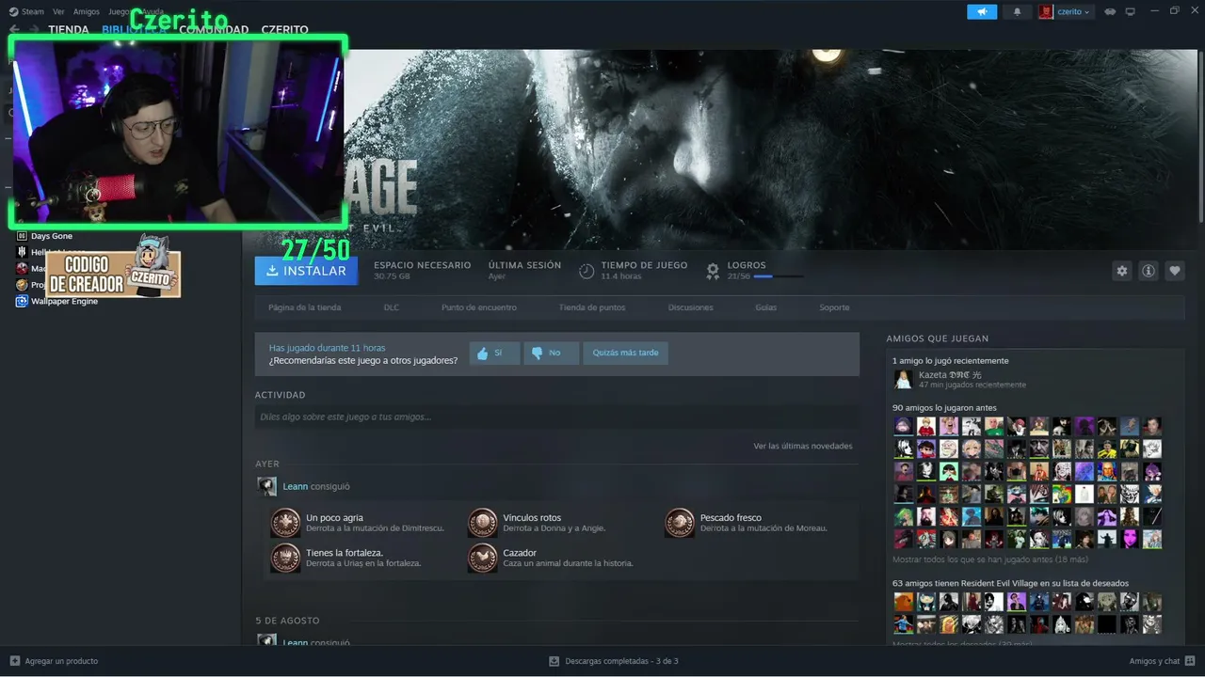Switch to Big Picture mode monitor icon
Screen dimensions: 1205x677
click(x=1130, y=11)
